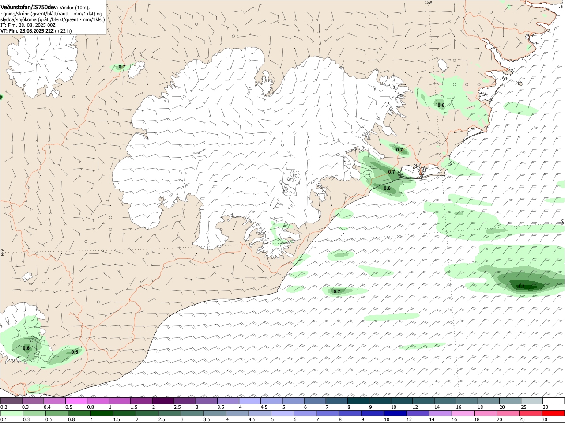The height and width of the screenshot is (423, 565).
Task: Click the dark purple 2–2.5 snow legend swatch
Action: 163,401
